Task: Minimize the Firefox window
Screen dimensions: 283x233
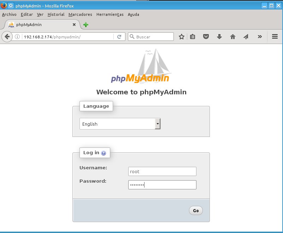Action: (264, 6)
